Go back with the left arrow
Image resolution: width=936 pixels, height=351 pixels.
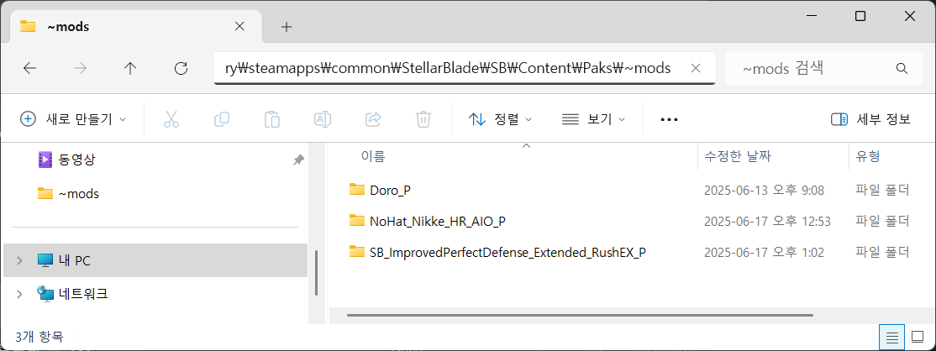coord(30,68)
